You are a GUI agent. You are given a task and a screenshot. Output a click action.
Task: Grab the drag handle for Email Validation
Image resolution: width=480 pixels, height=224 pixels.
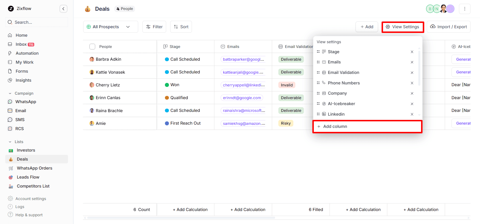[318, 72]
